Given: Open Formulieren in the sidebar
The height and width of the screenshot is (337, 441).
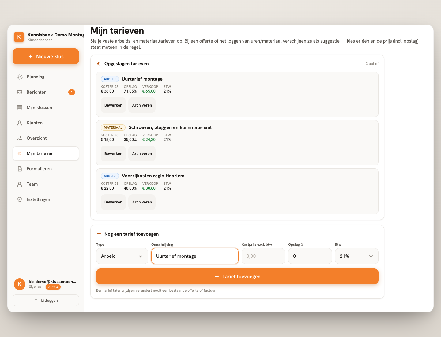Looking at the screenshot, I should (46, 169).
